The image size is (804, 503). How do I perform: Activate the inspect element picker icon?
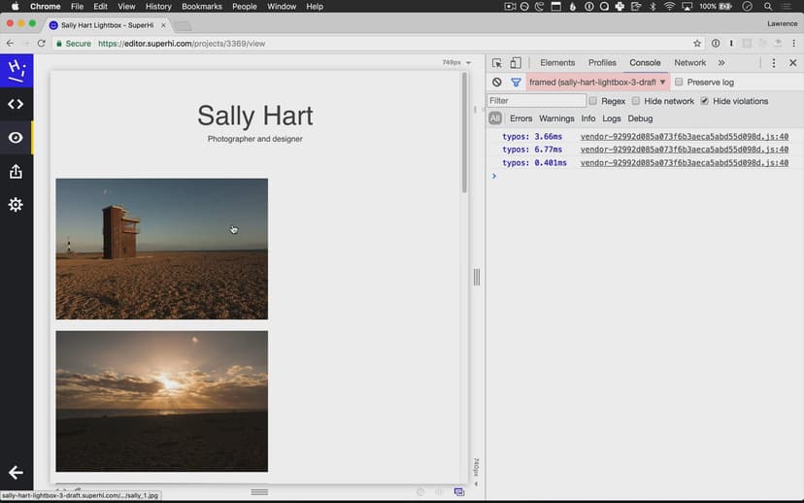pos(497,63)
